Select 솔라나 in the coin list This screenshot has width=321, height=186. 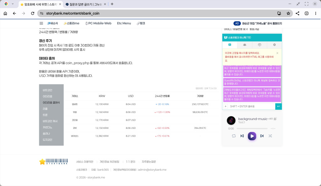pos(46,134)
